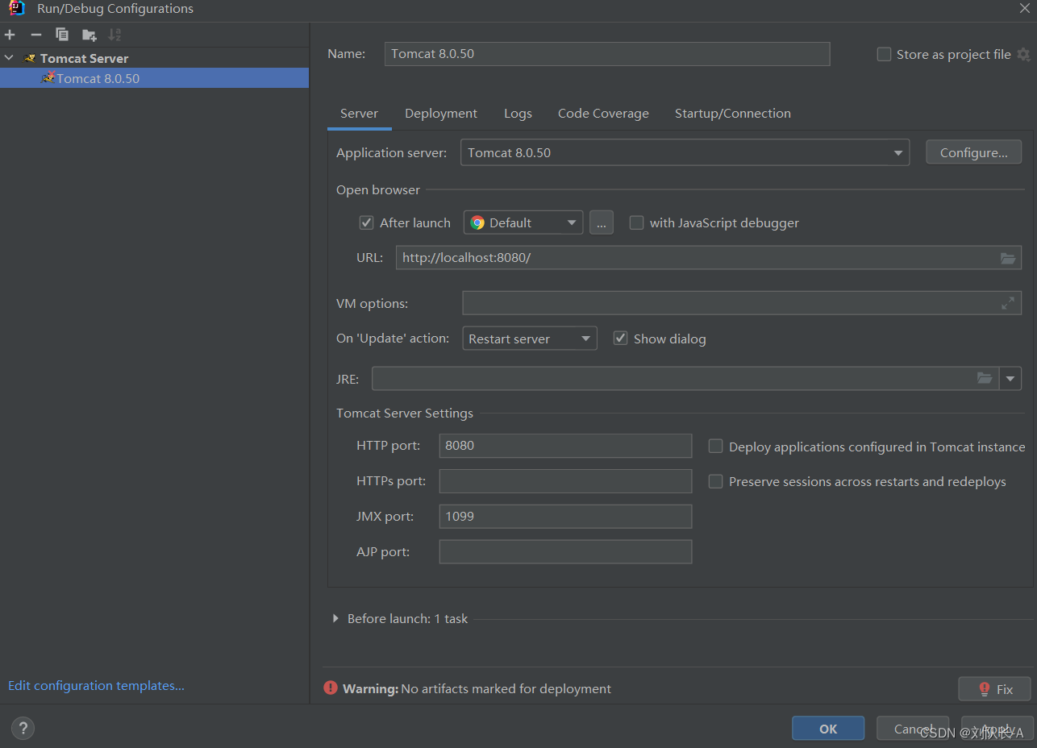This screenshot has width=1037, height=748.
Task: Enable Store as project file
Action: point(884,54)
